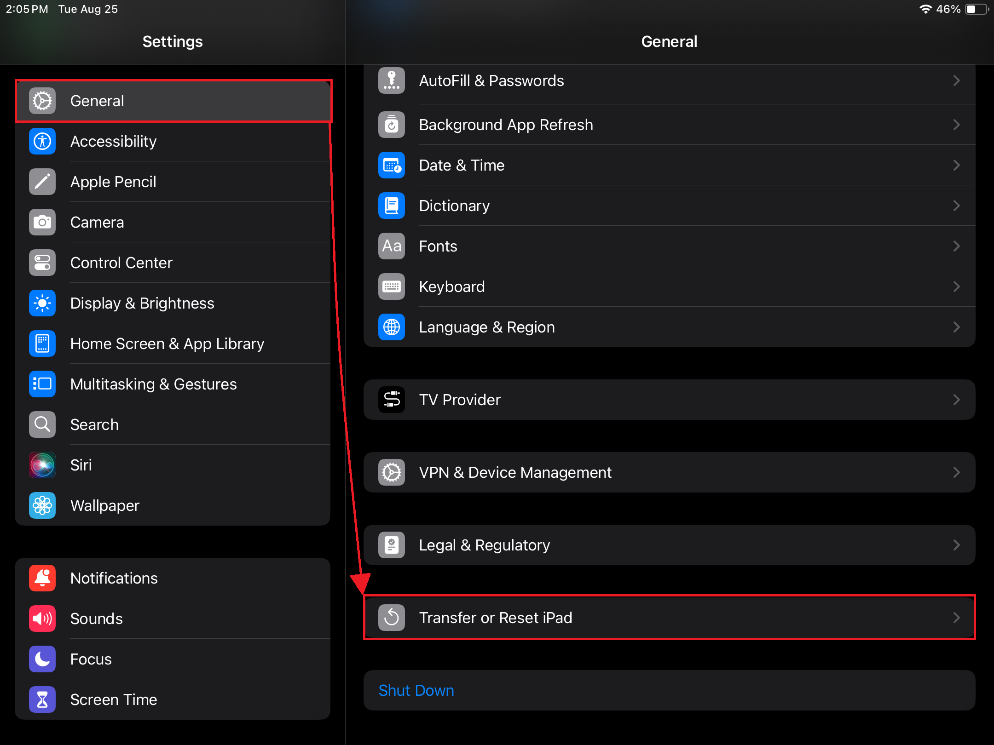Tap the General gear icon in sidebar
The width and height of the screenshot is (994, 745).
point(42,101)
